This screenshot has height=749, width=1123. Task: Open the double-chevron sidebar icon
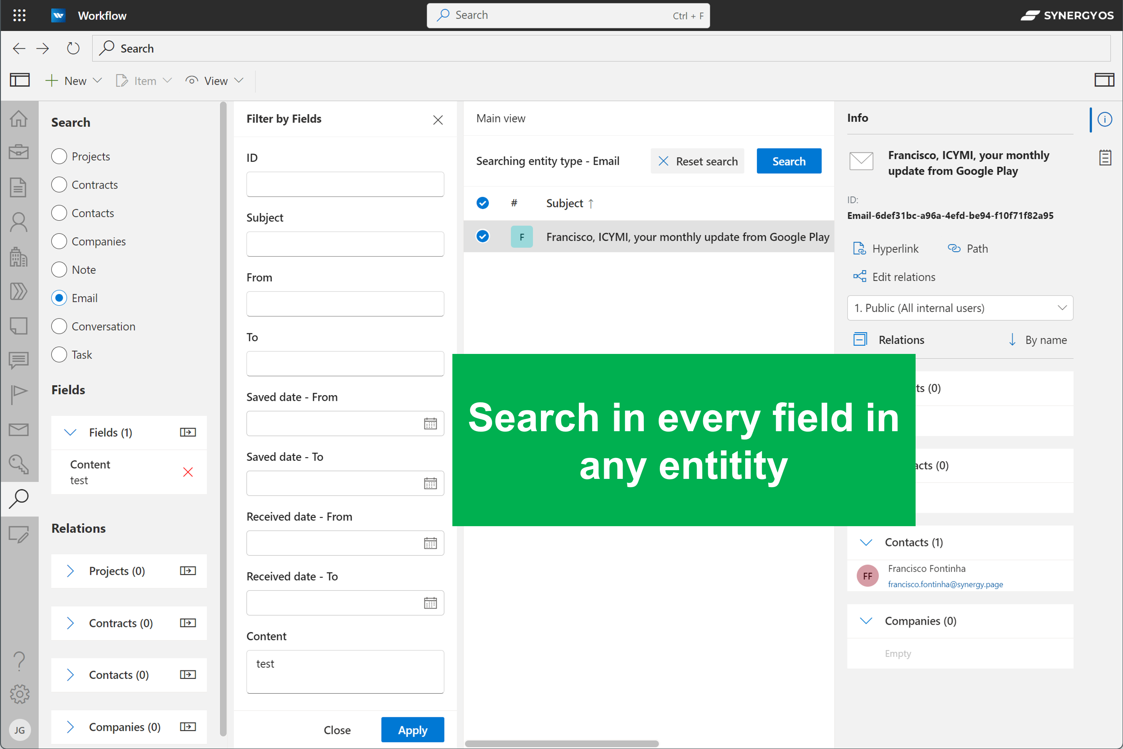[19, 291]
